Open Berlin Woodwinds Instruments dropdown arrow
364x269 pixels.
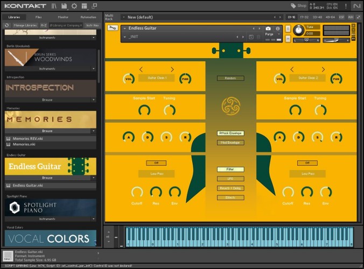(94, 69)
